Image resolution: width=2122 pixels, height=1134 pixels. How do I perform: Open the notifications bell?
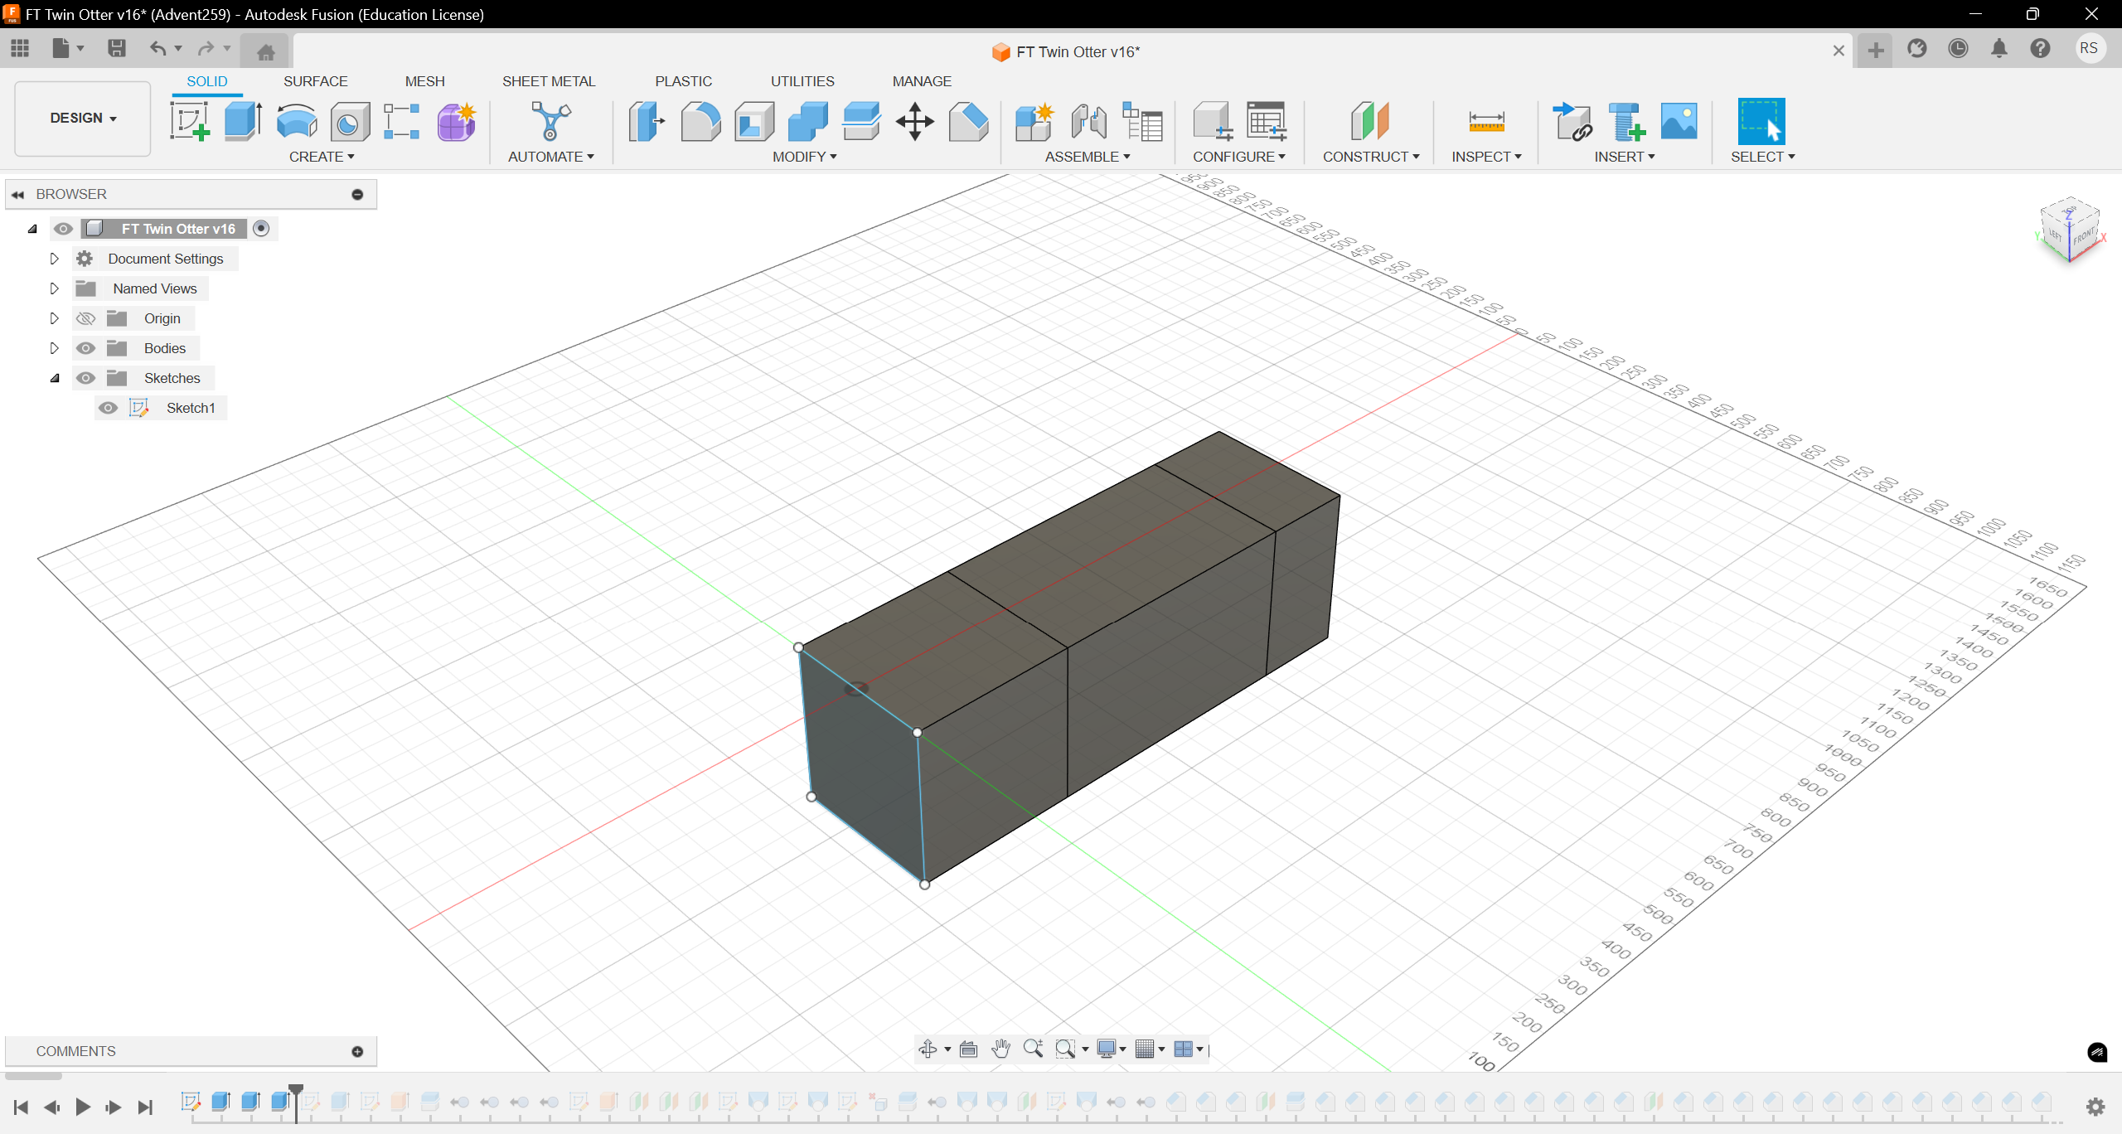pyautogui.click(x=1999, y=49)
